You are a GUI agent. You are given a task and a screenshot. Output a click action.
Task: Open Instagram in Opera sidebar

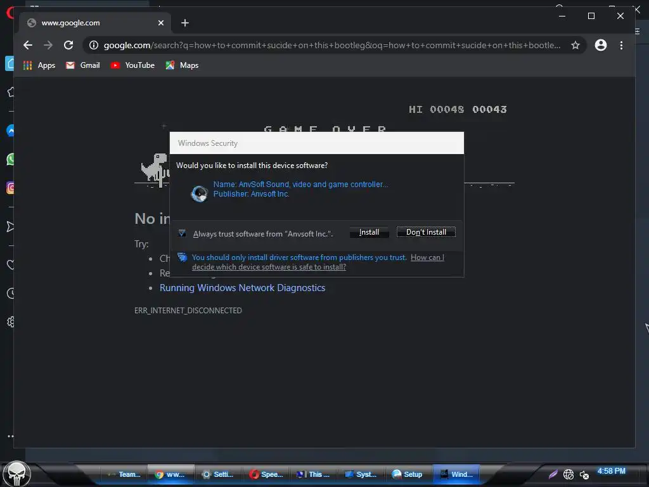pos(10,188)
